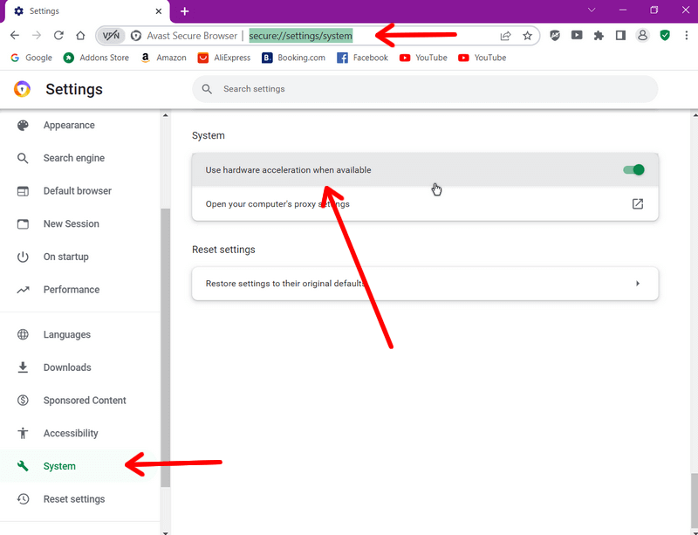Open a new tab with plus button
Viewport: 698px width, 535px height.
point(185,11)
